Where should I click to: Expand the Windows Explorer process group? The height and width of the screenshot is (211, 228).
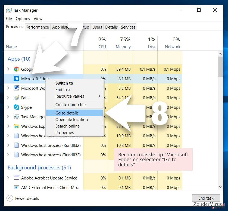click(x=8, y=126)
